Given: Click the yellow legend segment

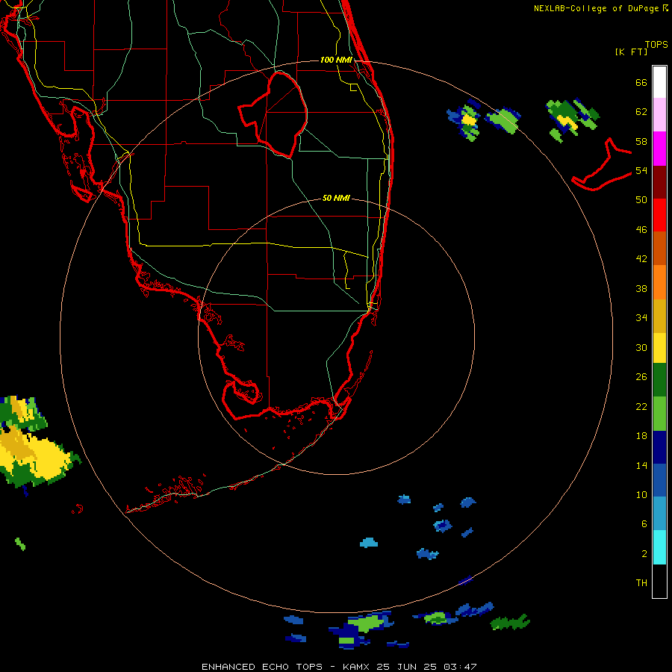Looking at the screenshot, I should (x=659, y=347).
